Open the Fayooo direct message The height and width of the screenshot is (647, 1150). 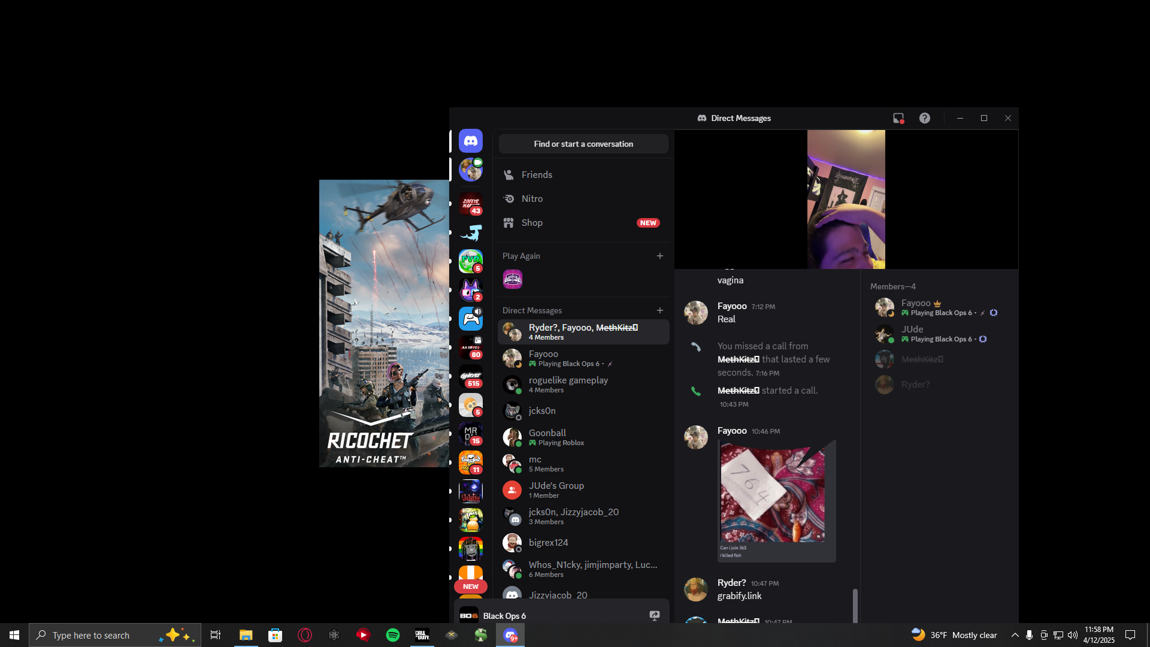tap(583, 358)
